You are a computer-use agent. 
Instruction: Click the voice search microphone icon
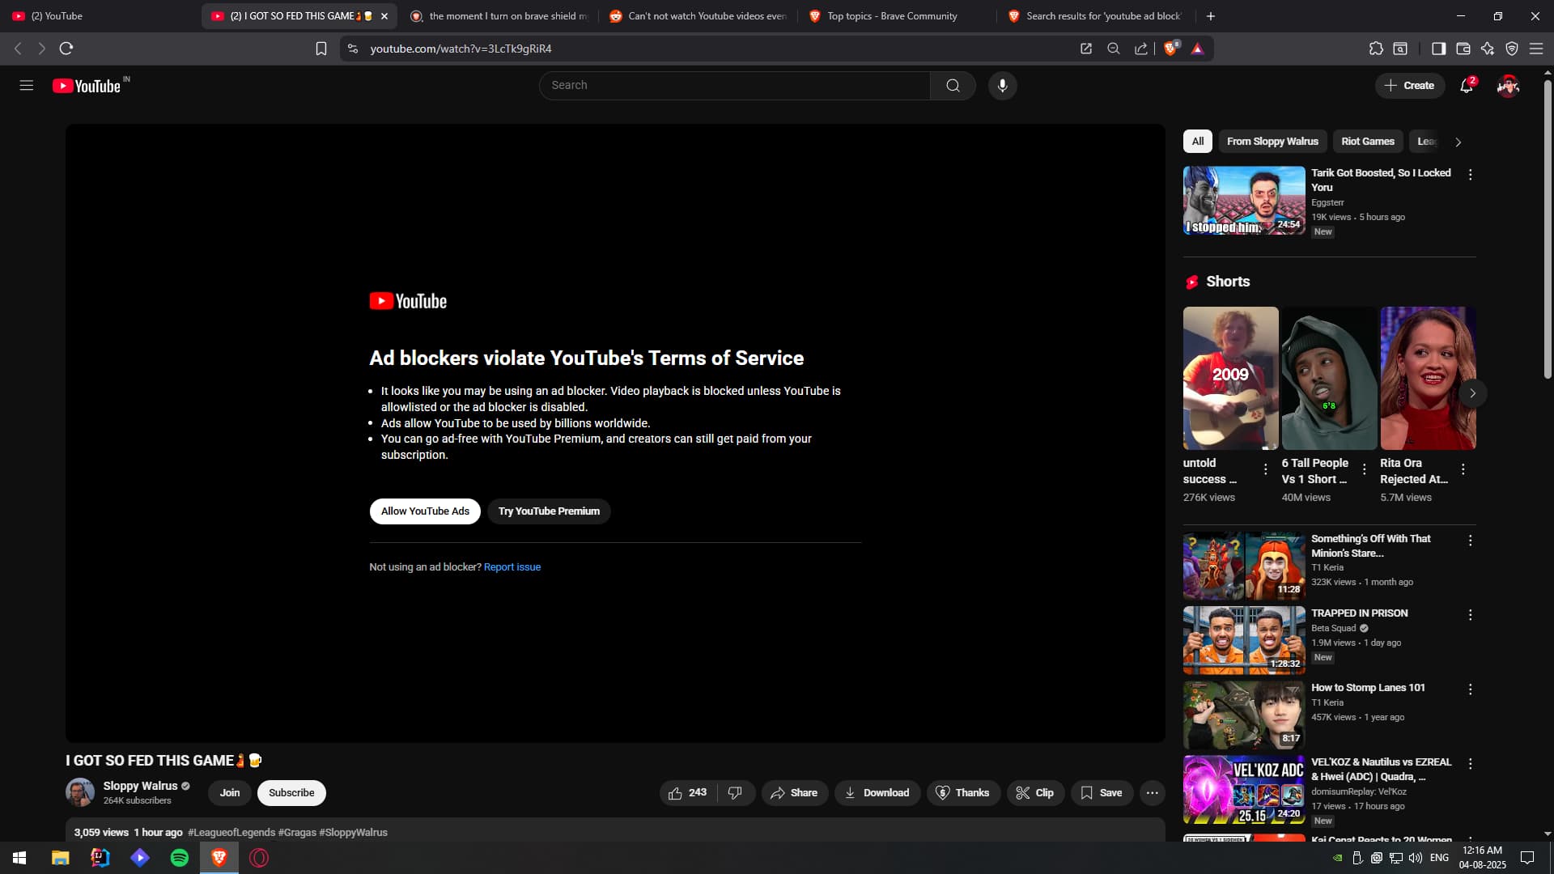(x=1002, y=86)
